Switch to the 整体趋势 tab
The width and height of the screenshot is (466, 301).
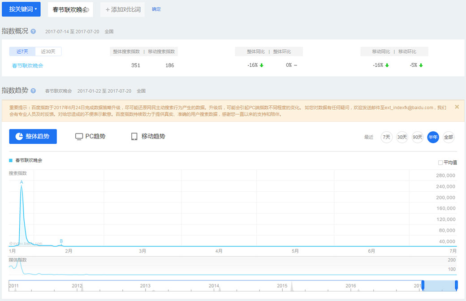(33, 136)
